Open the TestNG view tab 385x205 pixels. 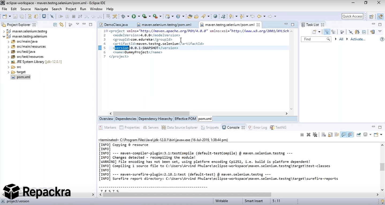pyautogui.click(x=278, y=127)
